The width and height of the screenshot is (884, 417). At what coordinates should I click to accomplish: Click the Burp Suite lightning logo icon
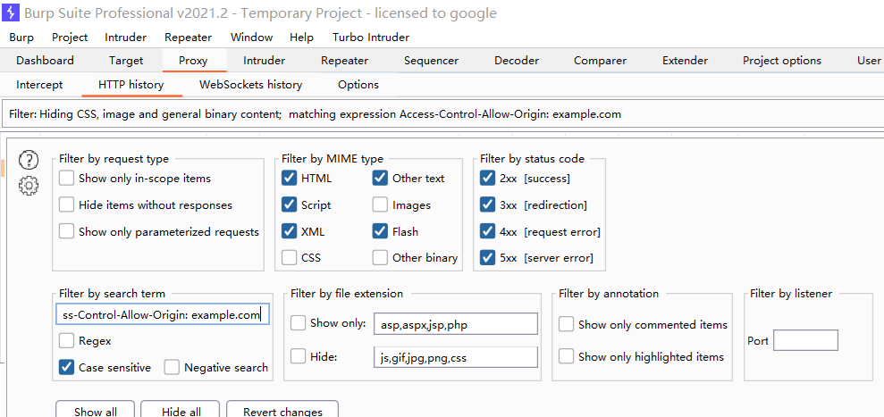click(x=10, y=12)
